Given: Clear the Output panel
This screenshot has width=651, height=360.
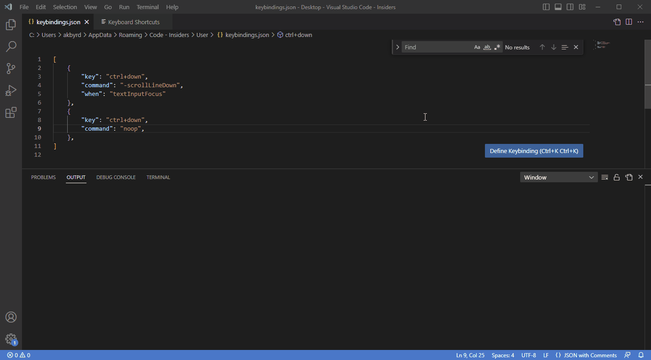Looking at the screenshot, I should click(x=605, y=177).
